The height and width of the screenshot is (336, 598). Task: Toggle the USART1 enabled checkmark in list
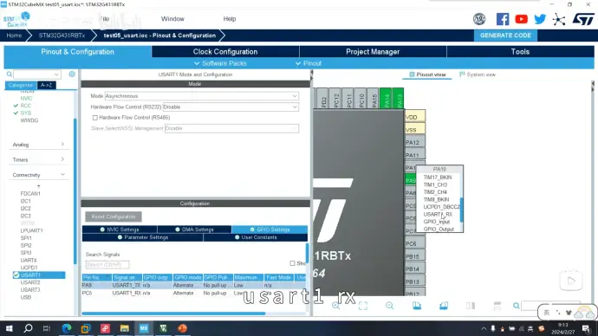click(16, 275)
